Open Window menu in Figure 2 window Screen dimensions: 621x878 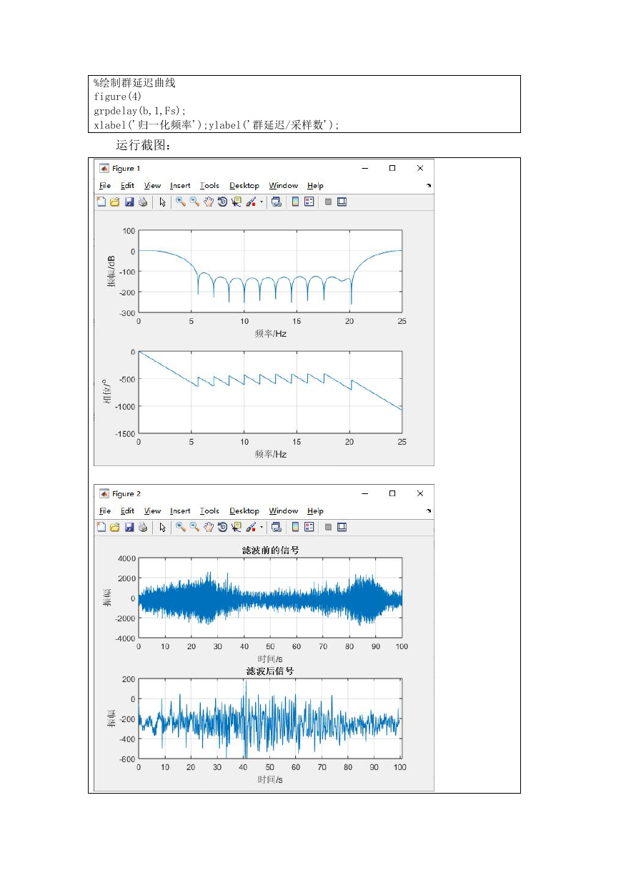(284, 511)
